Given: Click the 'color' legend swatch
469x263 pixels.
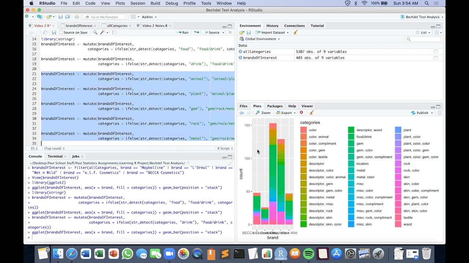Looking at the screenshot, I should click(303, 130).
